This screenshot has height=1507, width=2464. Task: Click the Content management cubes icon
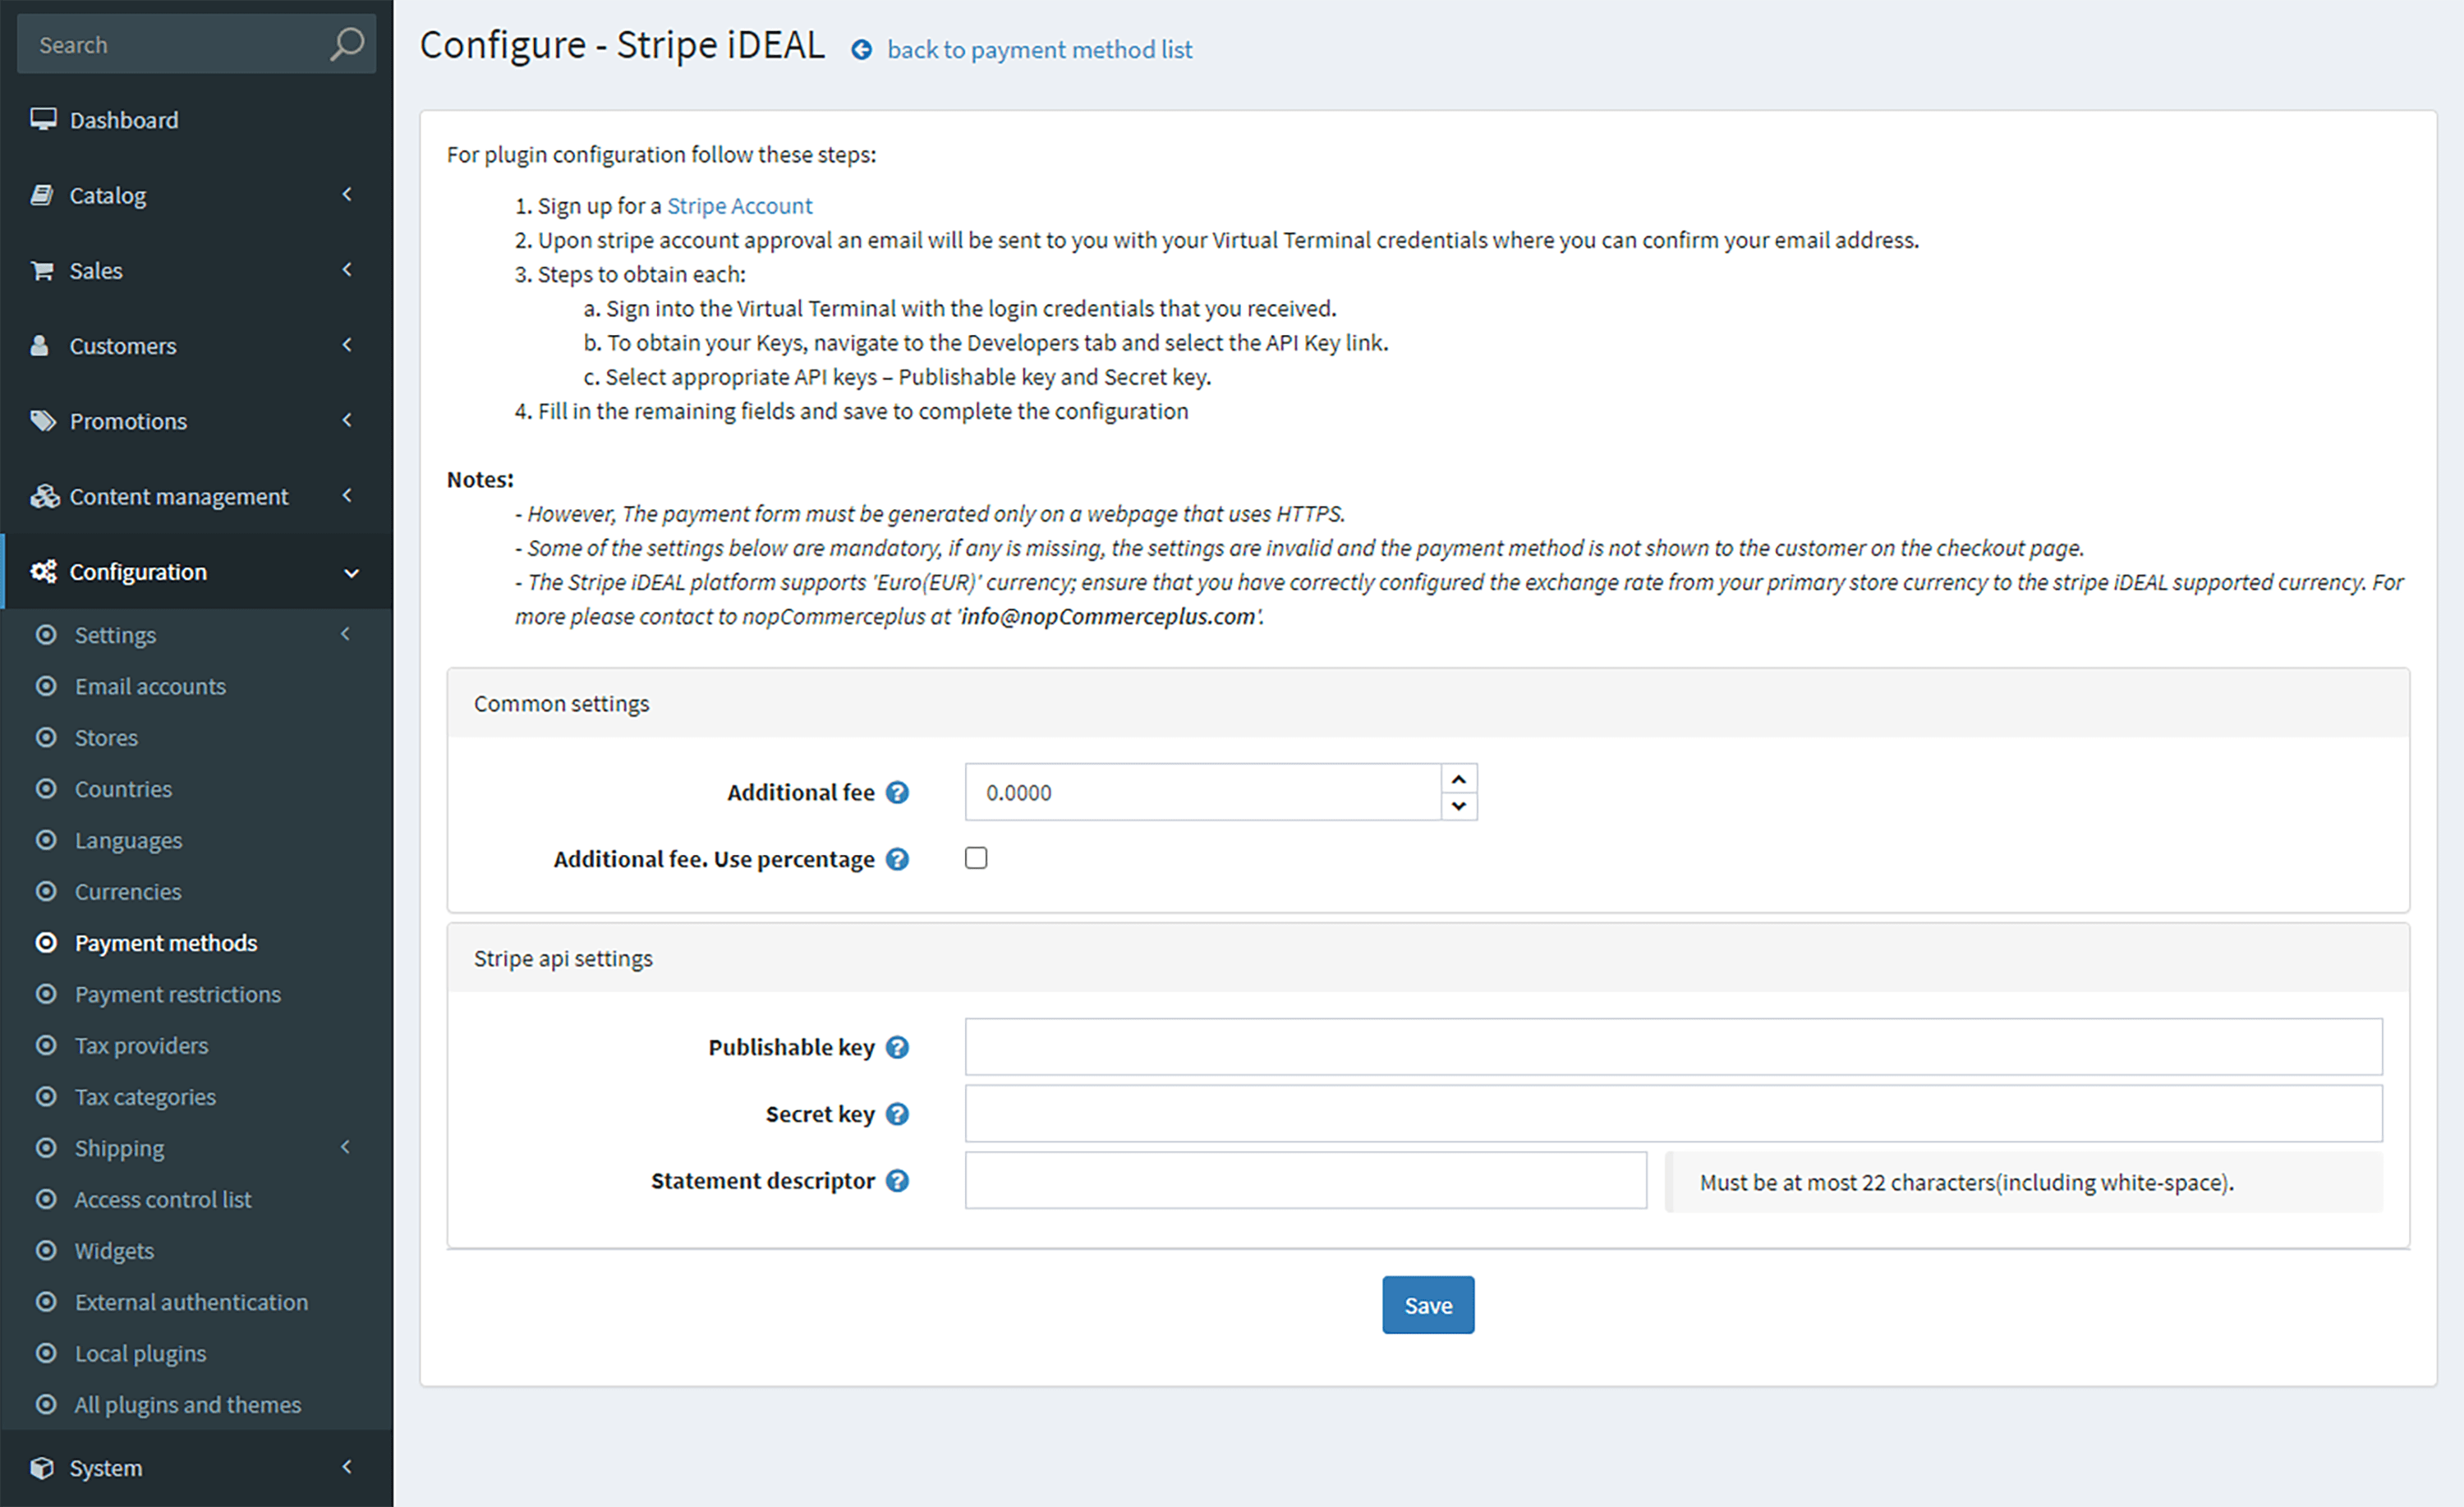click(x=44, y=495)
